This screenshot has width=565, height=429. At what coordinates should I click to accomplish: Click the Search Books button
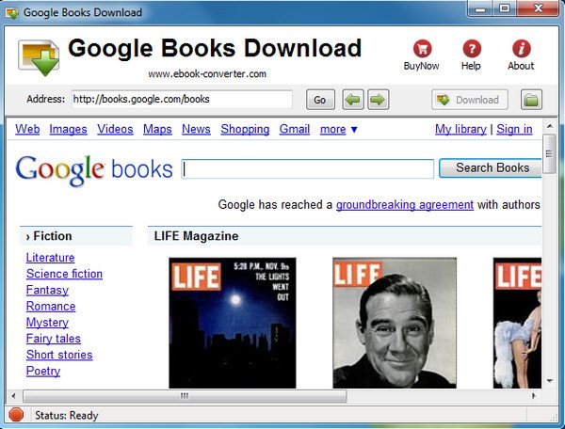pos(491,168)
